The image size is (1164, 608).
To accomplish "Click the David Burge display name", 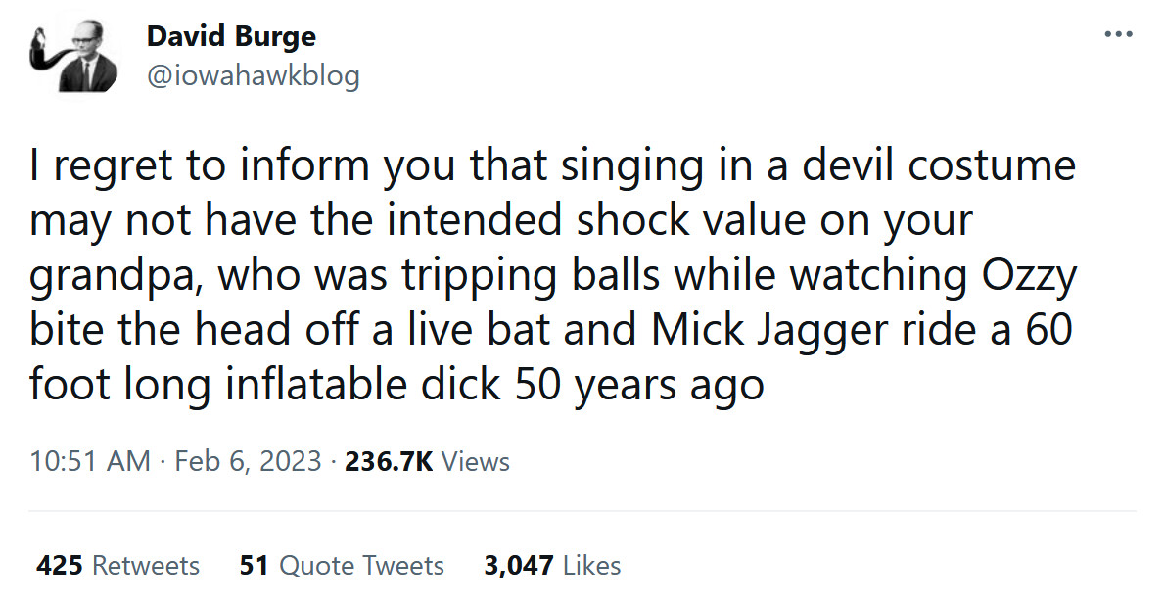I will pyautogui.click(x=231, y=37).
